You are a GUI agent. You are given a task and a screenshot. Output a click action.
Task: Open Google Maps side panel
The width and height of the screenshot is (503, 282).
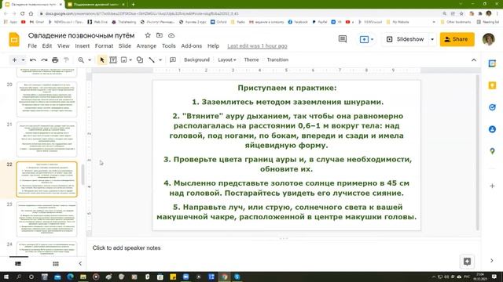coord(492,151)
